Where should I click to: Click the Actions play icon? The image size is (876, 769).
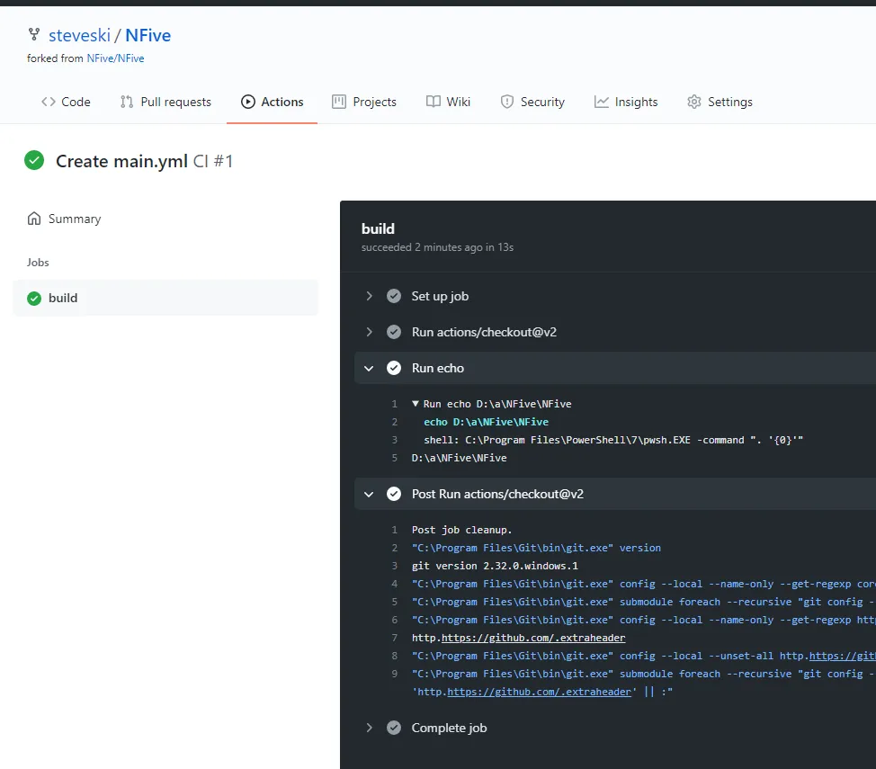(x=248, y=102)
